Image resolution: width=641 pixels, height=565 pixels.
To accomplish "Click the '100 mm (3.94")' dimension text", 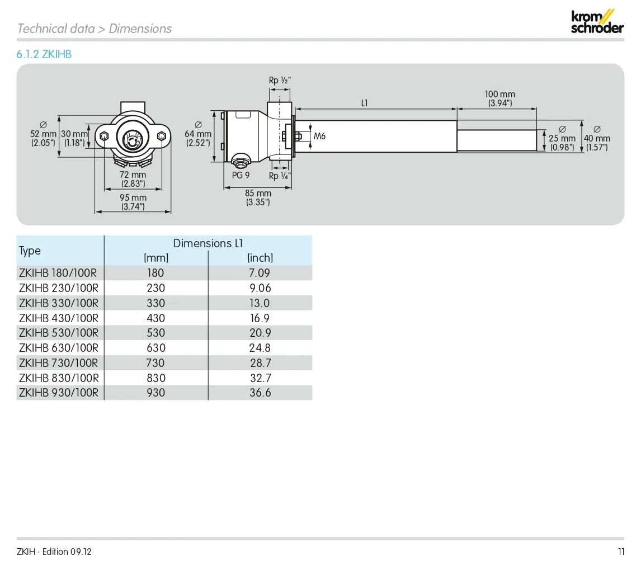I will [500, 98].
